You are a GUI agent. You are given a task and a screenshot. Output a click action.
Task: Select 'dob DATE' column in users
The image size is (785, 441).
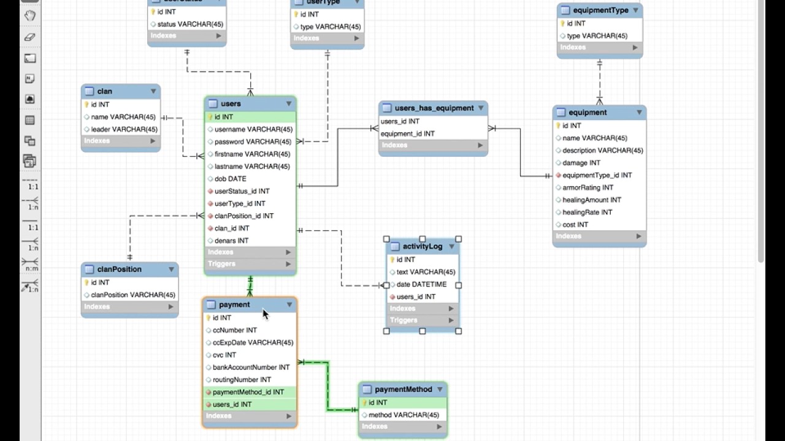pyautogui.click(x=250, y=179)
